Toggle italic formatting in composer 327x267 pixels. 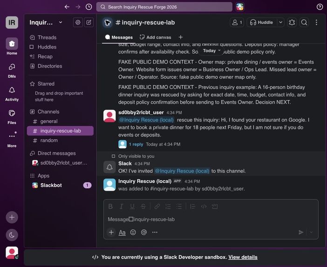point(122,206)
